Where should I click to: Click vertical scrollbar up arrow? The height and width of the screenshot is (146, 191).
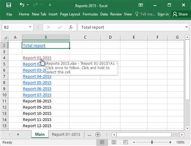tap(187, 37)
